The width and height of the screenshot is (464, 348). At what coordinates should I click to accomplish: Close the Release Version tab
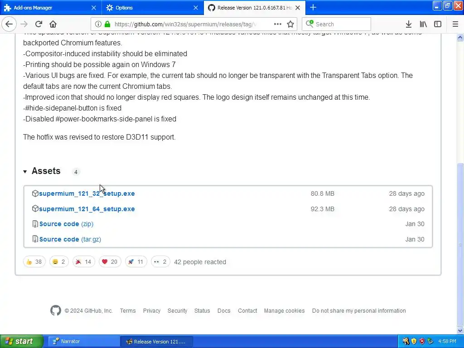point(298,8)
